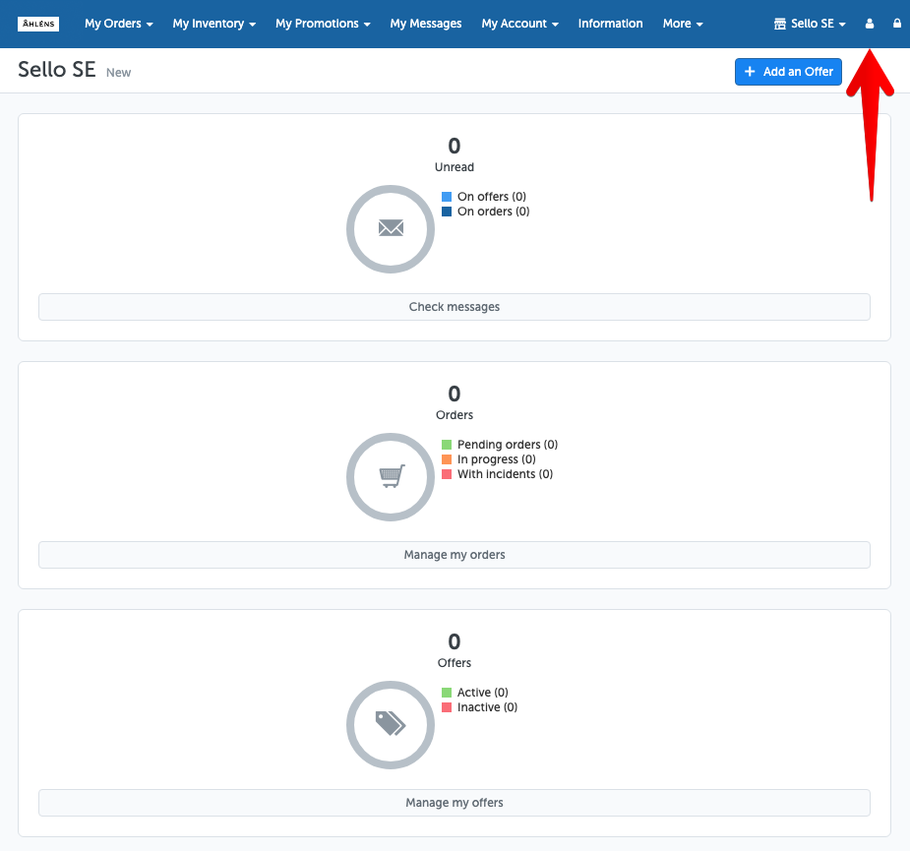The width and height of the screenshot is (910, 851).
Task: Click the envelope messages circle icon
Action: click(391, 228)
